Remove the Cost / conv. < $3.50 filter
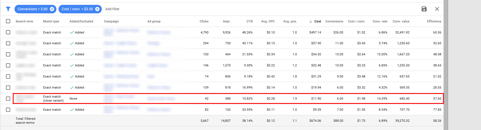Image resolution: width=481 pixels, height=130 pixels. [x=97, y=9]
